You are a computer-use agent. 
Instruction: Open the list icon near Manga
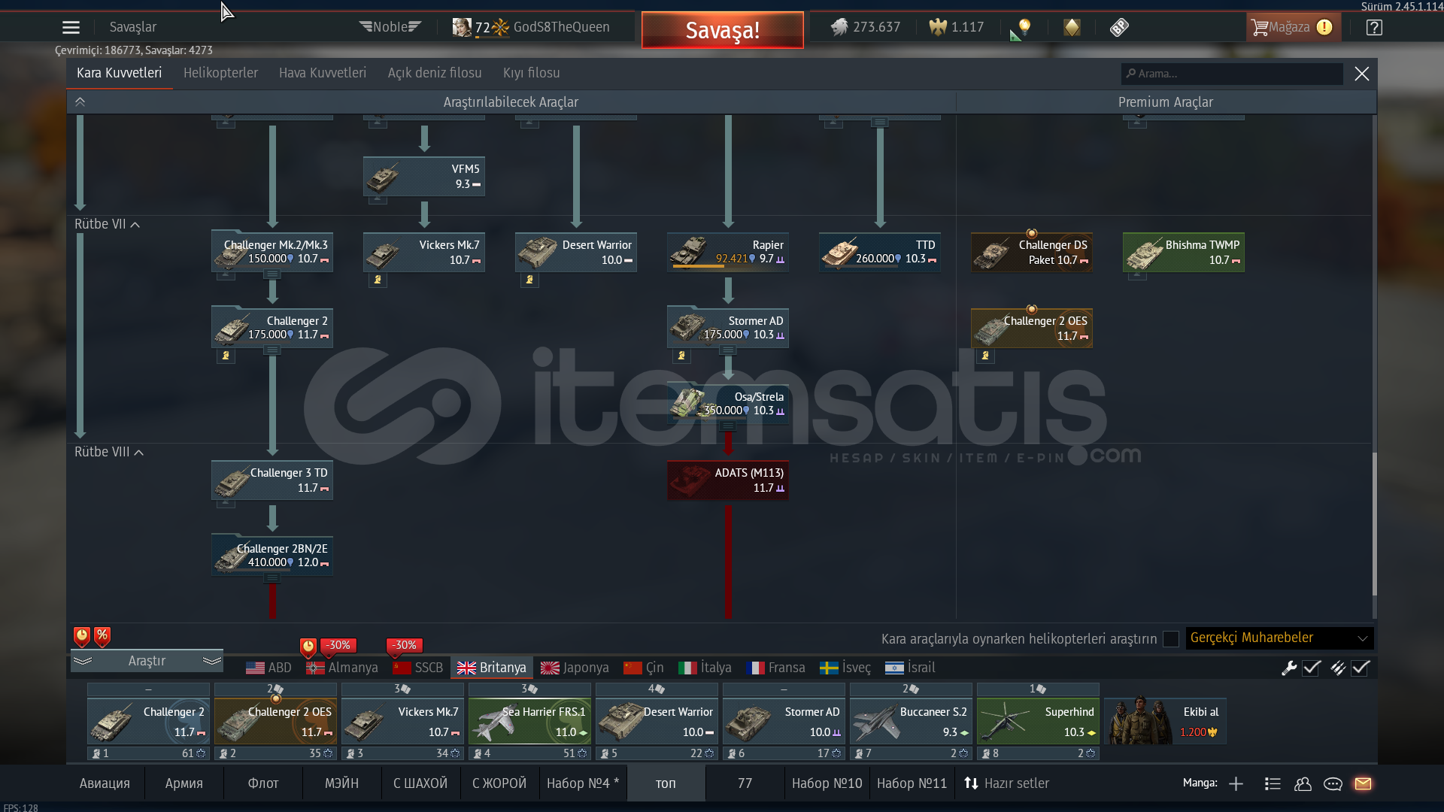coord(1273,784)
